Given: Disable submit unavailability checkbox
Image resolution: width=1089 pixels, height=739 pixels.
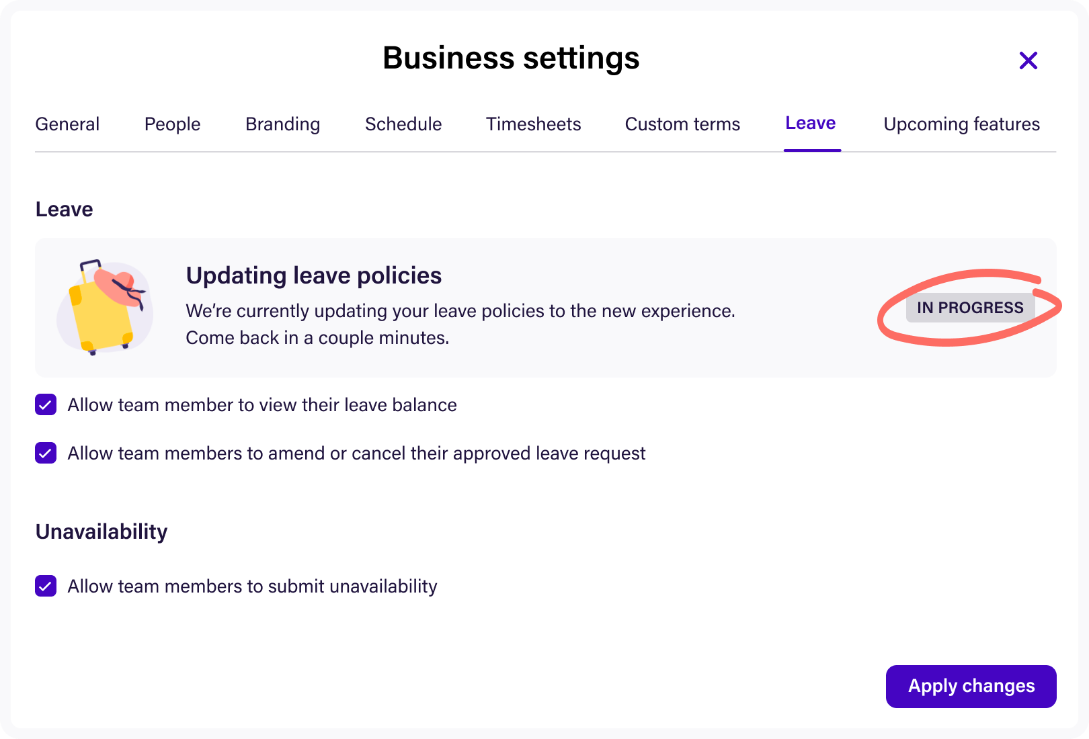Looking at the screenshot, I should (46, 586).
